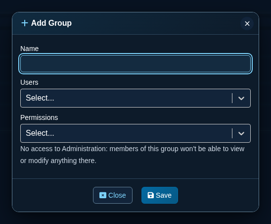The width and height of the screenshot is (271, 224).
Task: Expand the Users dropdown chevron
Action: coord(241,98)
